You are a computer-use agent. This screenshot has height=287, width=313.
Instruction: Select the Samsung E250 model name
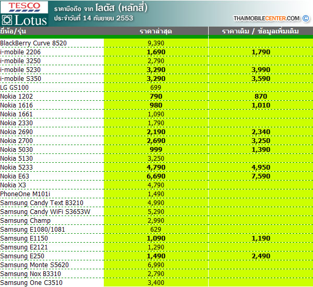tap(22, 256)
